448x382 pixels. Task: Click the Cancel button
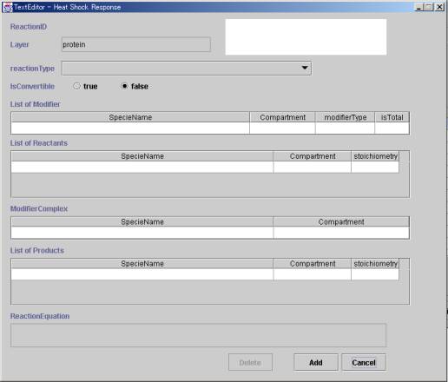pyautogui.click(x=364, y=362)
